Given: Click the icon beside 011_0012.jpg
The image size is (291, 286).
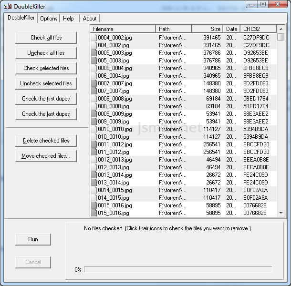Looking at the screenshot, I should tap(94, 152).
